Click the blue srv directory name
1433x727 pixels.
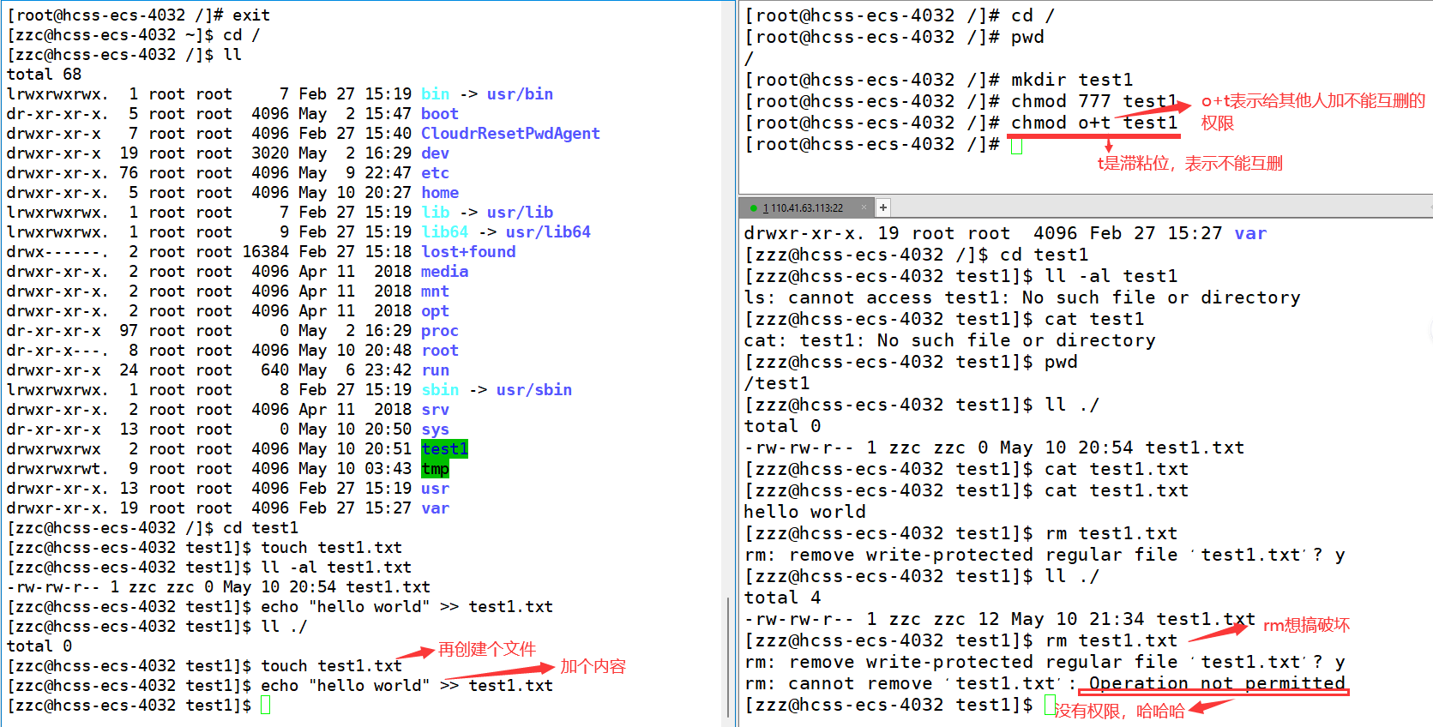coord(435,410)
